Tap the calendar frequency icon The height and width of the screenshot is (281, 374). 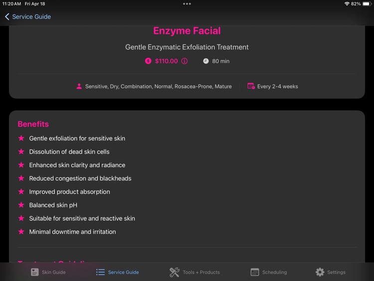251,86
